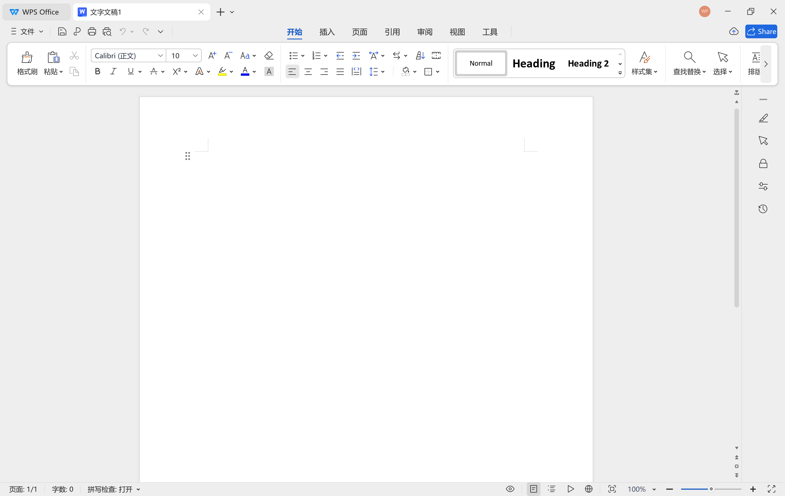Toggle bold formatting

pos(97,71)
